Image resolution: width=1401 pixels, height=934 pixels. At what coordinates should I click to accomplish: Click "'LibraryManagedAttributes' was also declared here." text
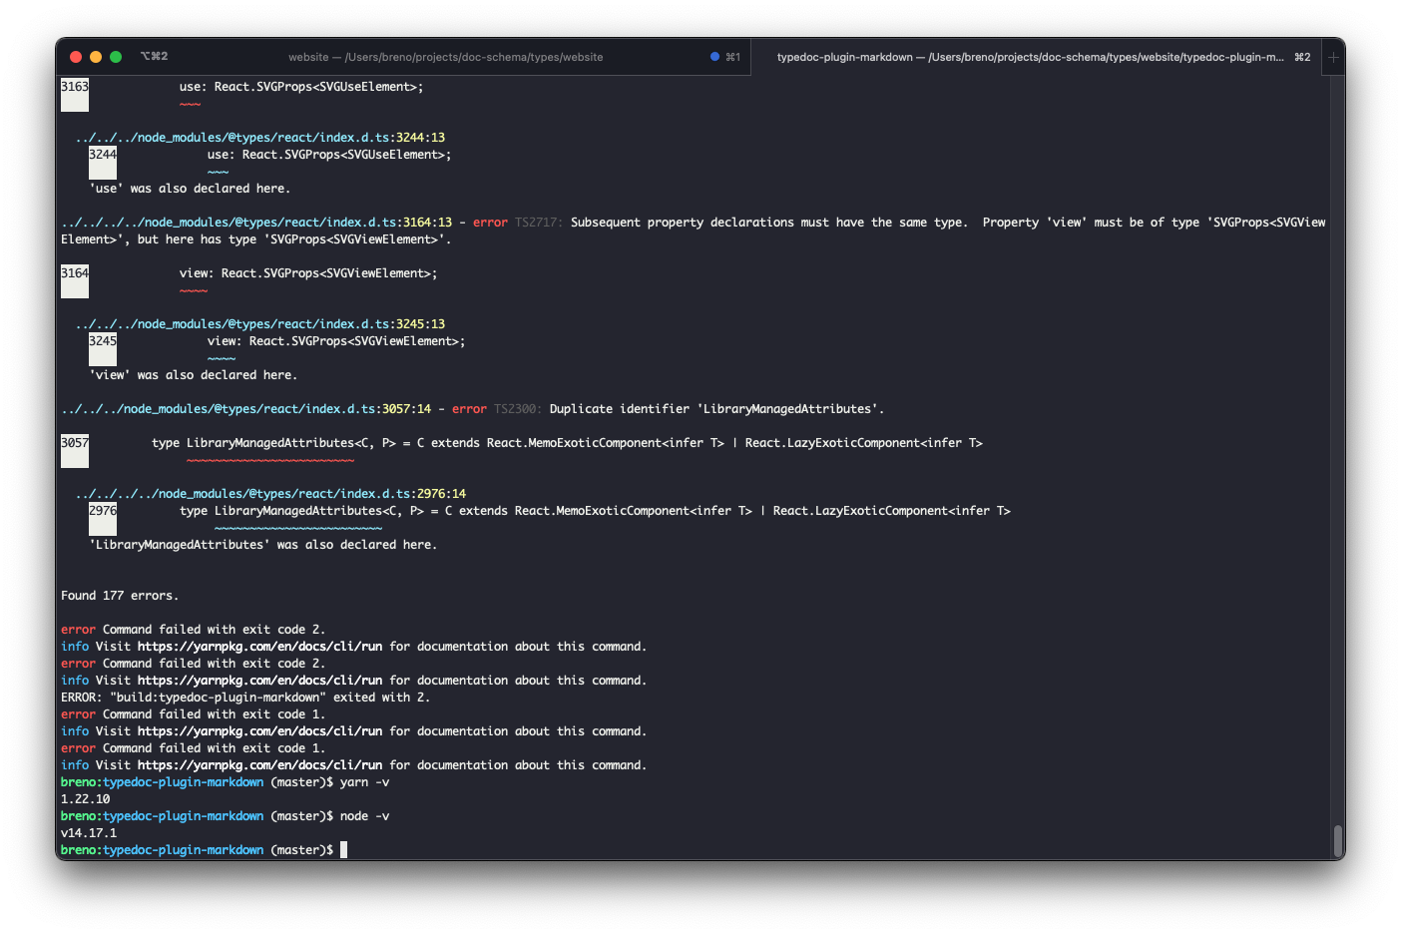[x=263, y=545]
